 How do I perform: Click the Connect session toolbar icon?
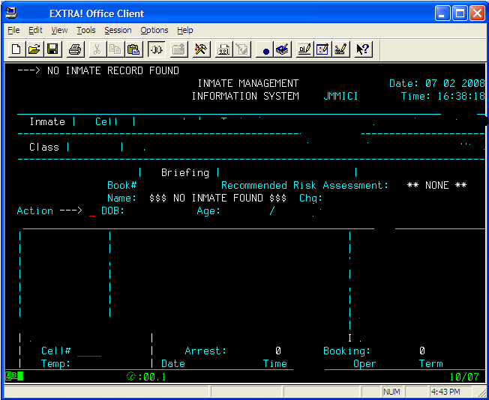click(x=157, y=49)
